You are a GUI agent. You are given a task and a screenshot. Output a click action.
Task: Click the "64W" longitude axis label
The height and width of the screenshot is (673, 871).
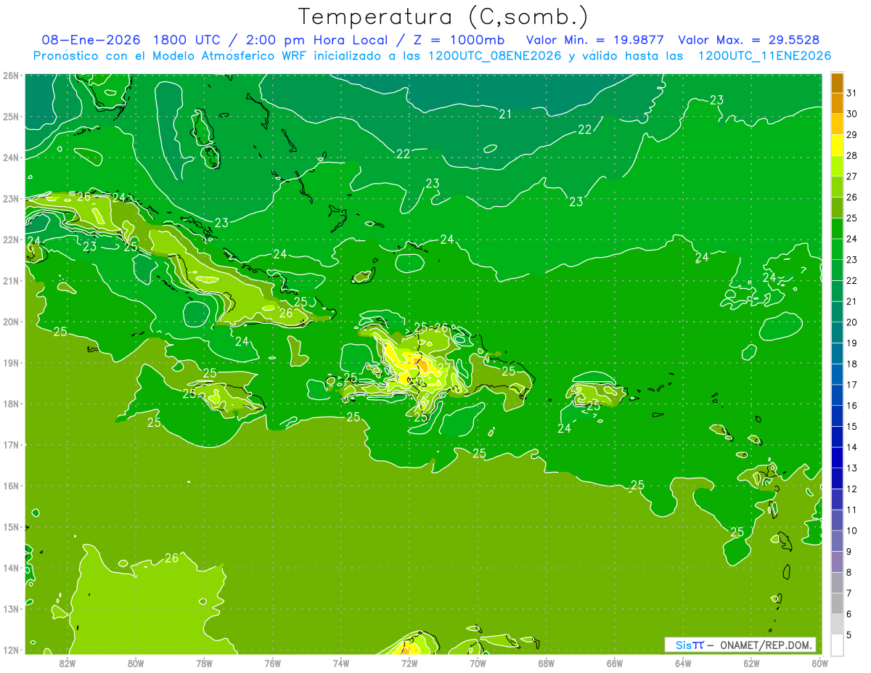coord(683,663)
